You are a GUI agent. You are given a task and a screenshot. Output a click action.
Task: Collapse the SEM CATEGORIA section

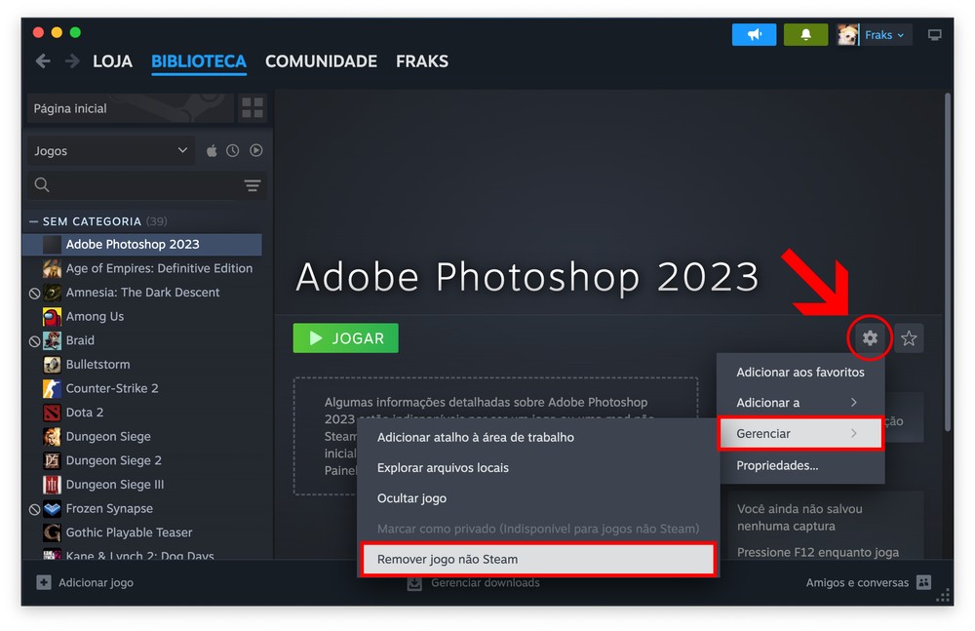coord(34,221)
